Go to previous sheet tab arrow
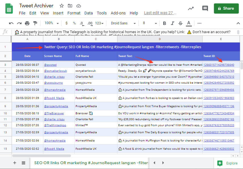 [154, 163]
